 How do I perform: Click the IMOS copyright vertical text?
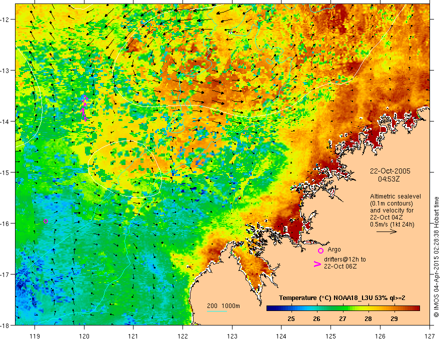pos(436,256)
